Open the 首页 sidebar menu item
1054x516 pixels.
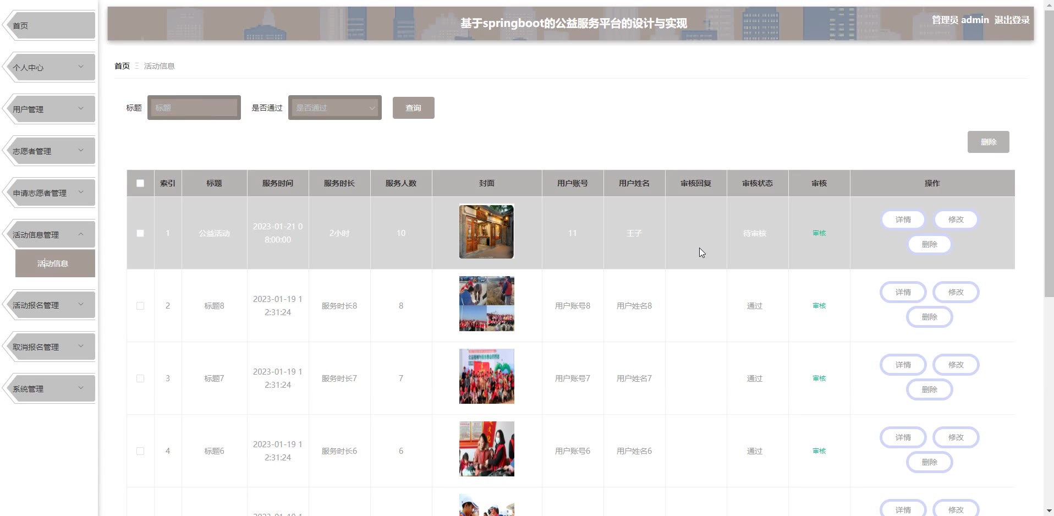(x=50, y=26)
